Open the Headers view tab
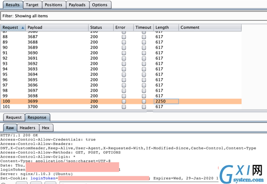Image resolution: width=267 pixels, height=184 pixels. point(27,128)
